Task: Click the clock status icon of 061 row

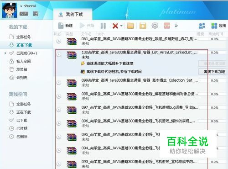Action: 59,41
